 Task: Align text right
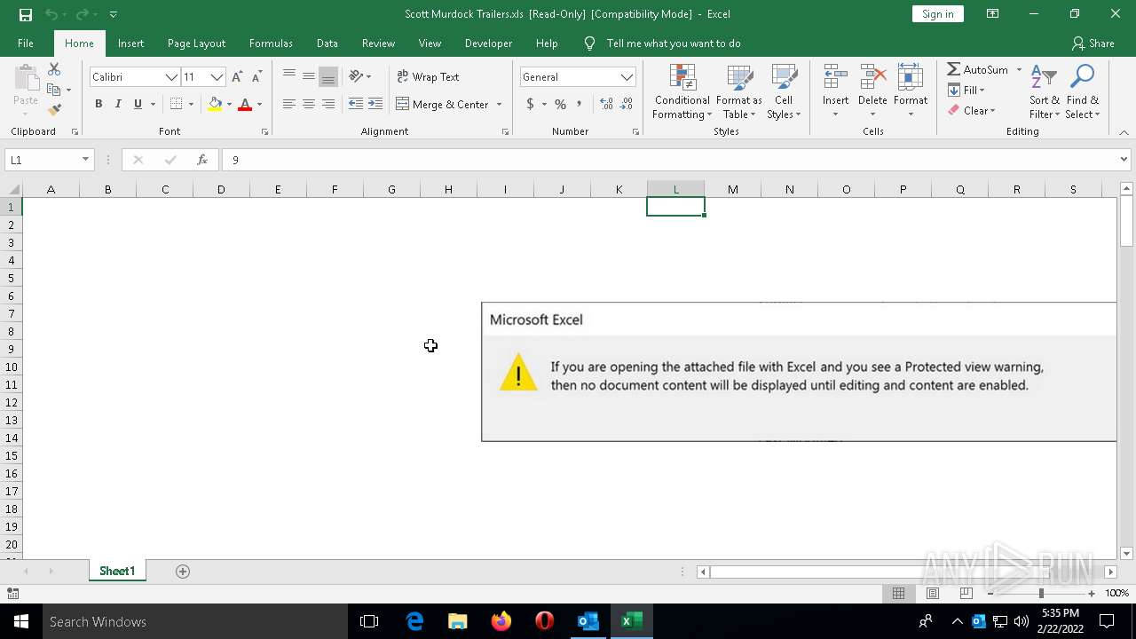coord(328,104)
